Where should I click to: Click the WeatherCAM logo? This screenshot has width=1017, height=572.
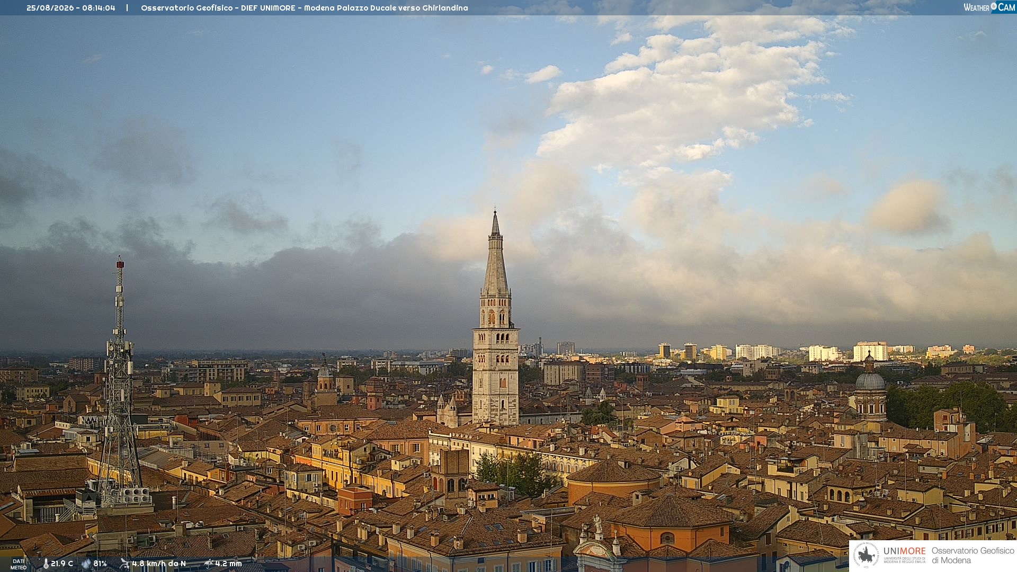click(989, 7)
